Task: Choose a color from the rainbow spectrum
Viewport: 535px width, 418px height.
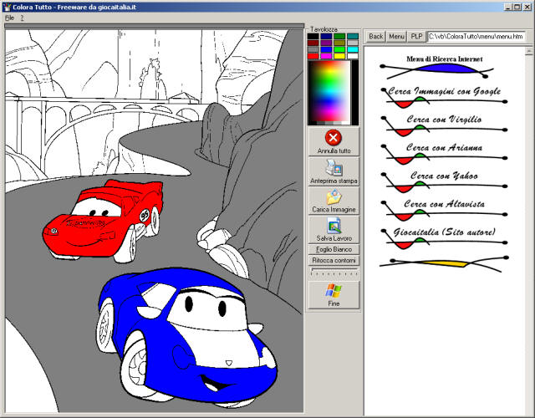Action: pos(329,91)
